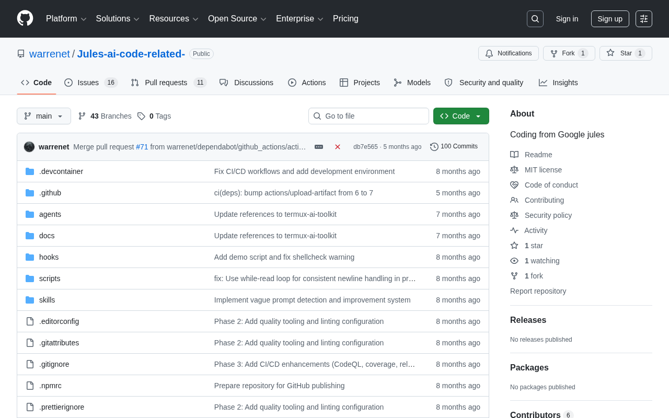Click the Go to file search field
The height and width of the screenshot is (418, 669).
coord(368,116)
